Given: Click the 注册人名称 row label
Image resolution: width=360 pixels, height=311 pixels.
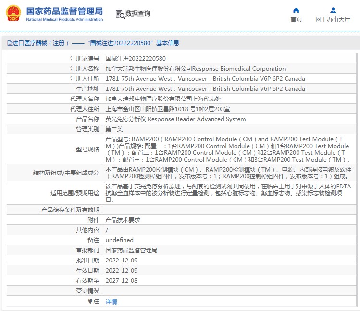Looking at the screenshot, I should pyautogui.click(x=85, y=68).
